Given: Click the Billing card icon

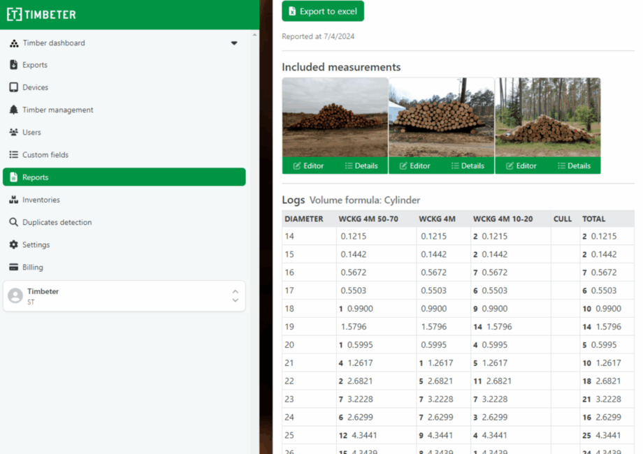Looking at the screenshot, I should tap(14, 267).
